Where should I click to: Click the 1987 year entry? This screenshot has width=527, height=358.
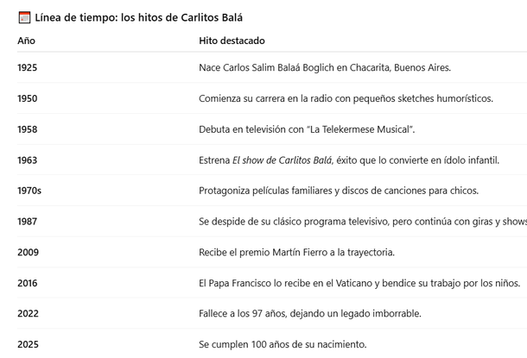click(27, 222)
